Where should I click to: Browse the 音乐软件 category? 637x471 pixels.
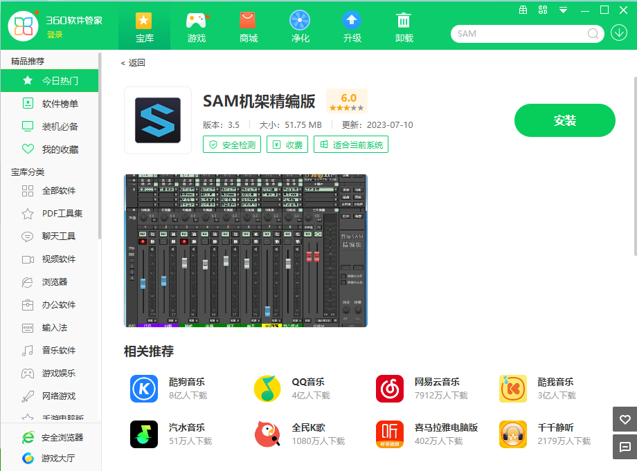click(50, 350)
